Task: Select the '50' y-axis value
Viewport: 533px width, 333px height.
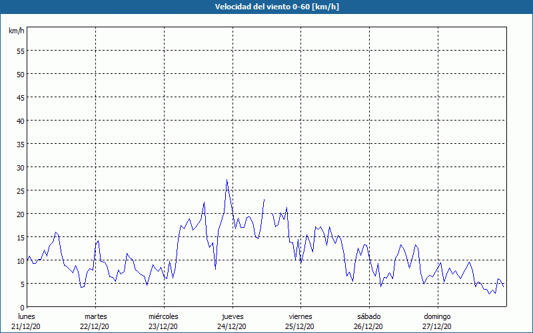Action: 21,75
